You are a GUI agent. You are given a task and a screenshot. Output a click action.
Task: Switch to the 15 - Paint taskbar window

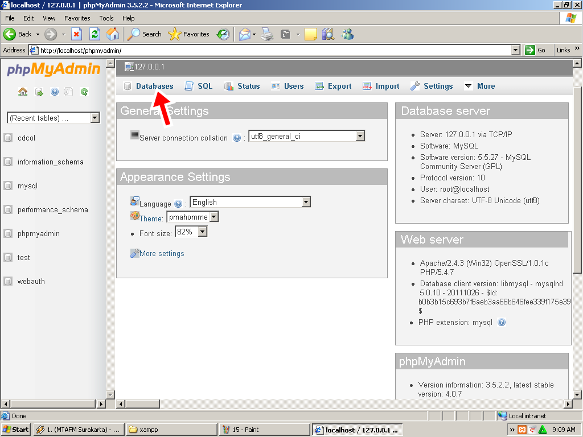point(264,430)
